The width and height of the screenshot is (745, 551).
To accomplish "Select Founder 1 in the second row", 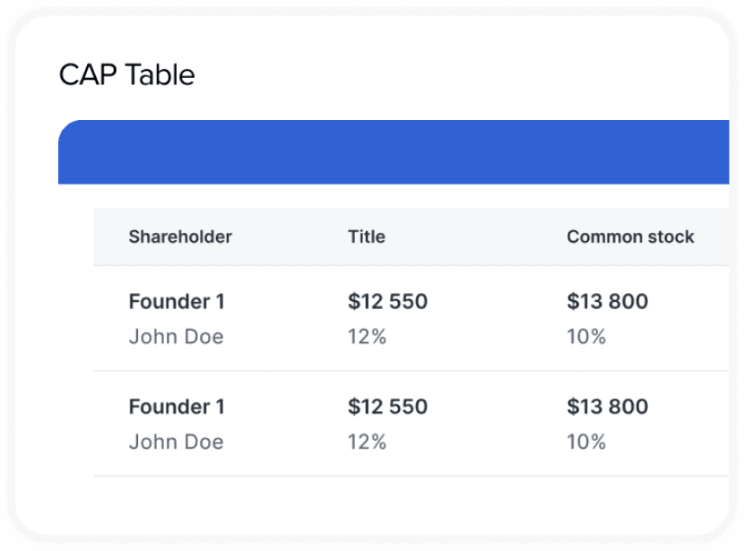I will 177,407.
